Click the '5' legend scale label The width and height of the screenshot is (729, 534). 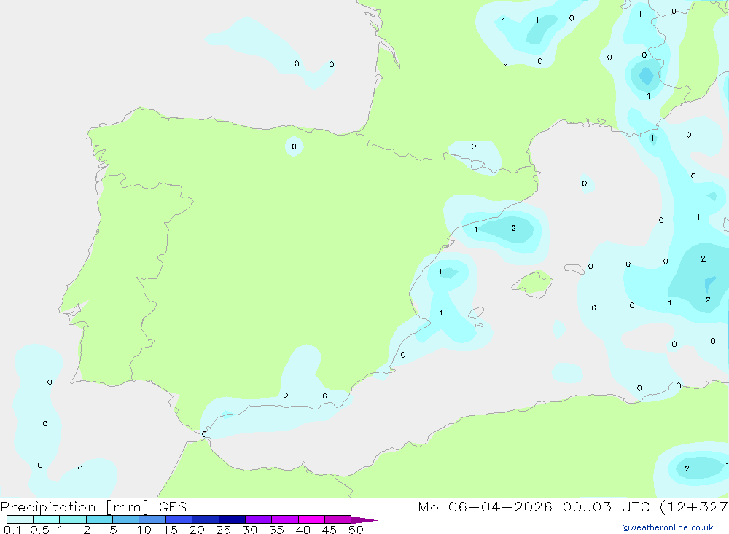(113, 530)
